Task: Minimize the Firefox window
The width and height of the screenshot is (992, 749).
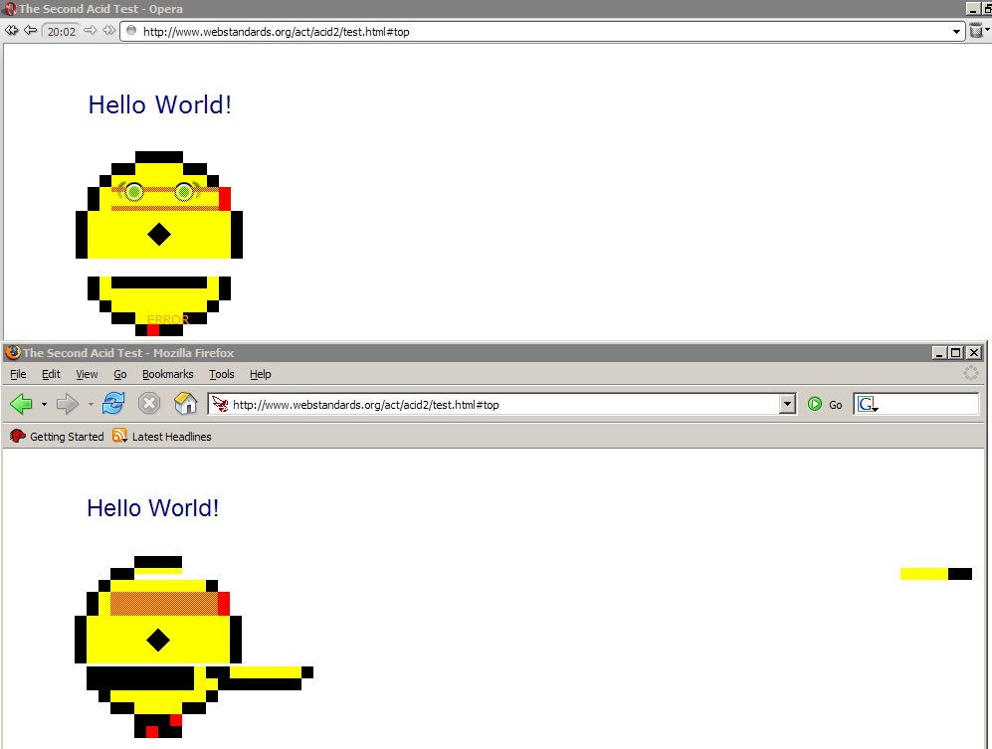Action: pyautogui.click(x=939, y=353)
